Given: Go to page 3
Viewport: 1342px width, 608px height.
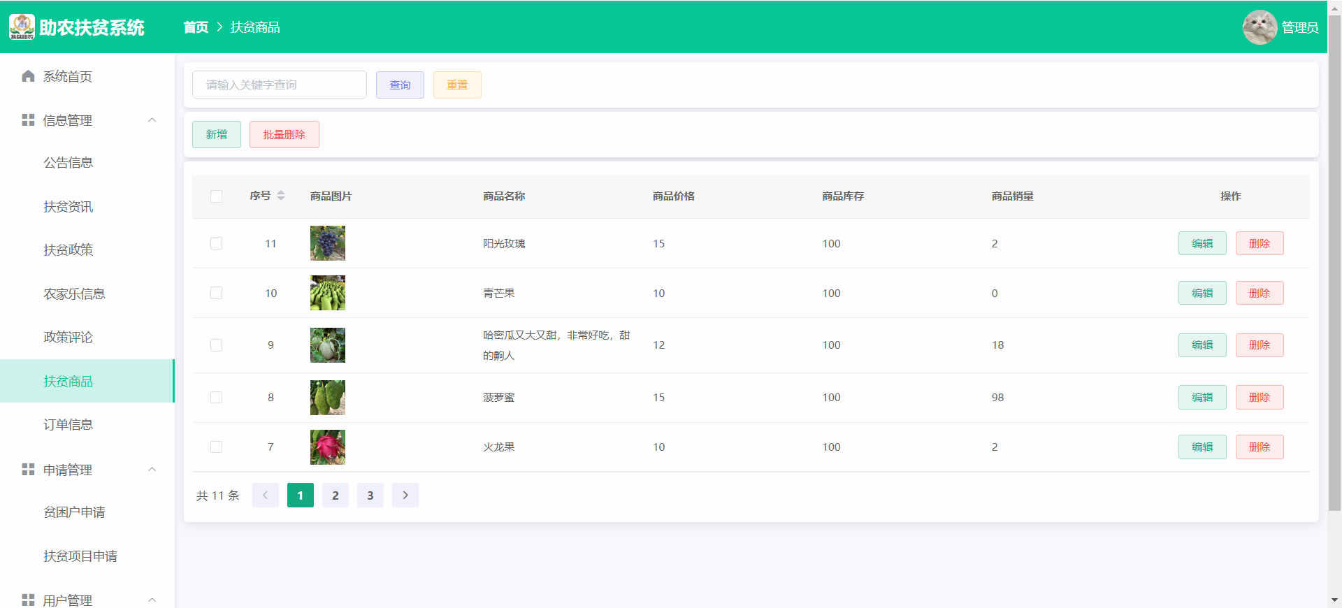Looking at the screenshot, I should [x=370, y=495].
